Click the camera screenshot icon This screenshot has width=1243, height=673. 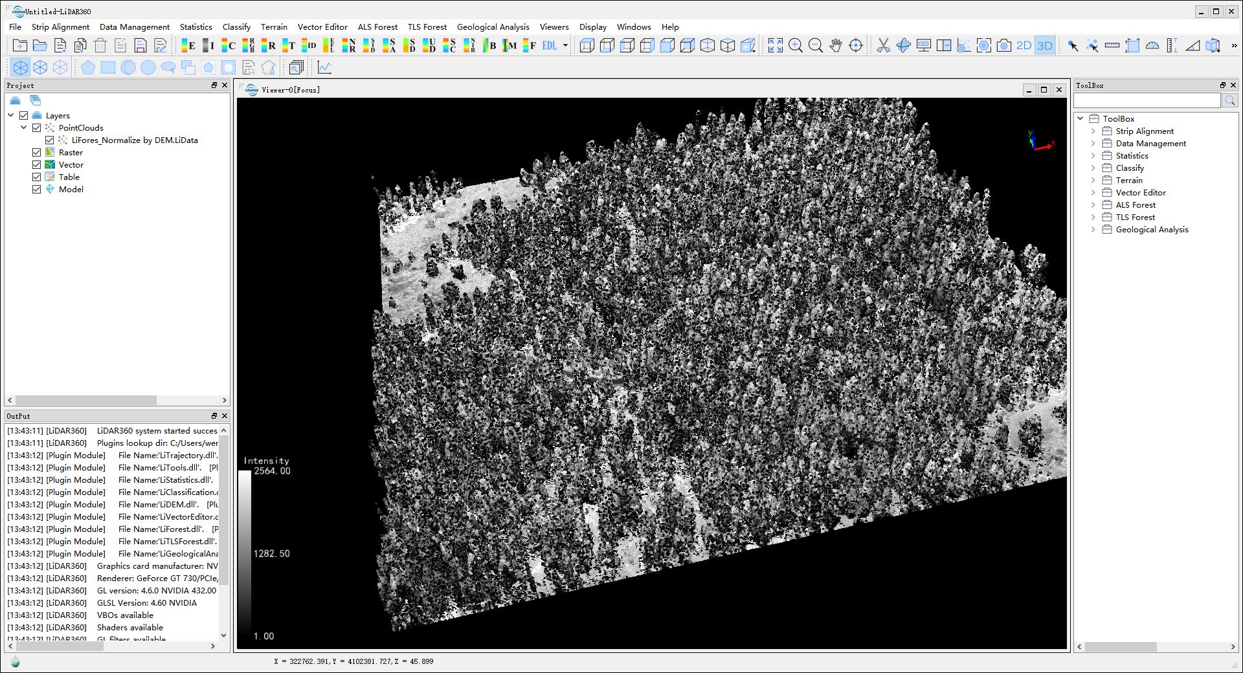(x=1004, y=45)
